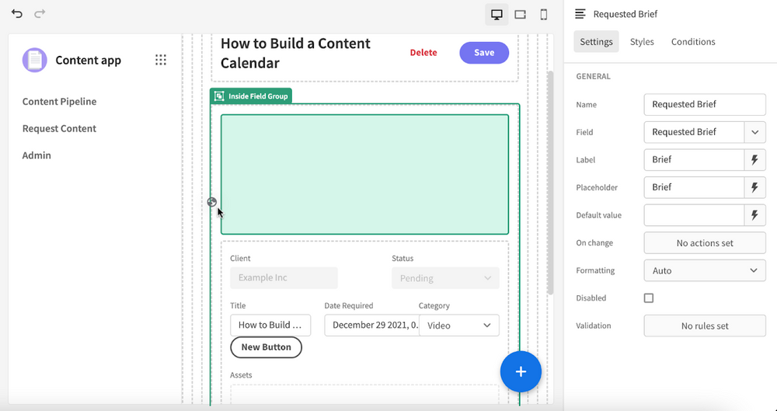Click the Content app title text

click(x=89, y=60)
